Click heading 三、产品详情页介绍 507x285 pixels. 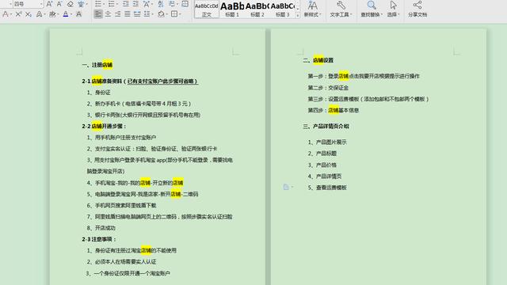click(x=326, y=126)
